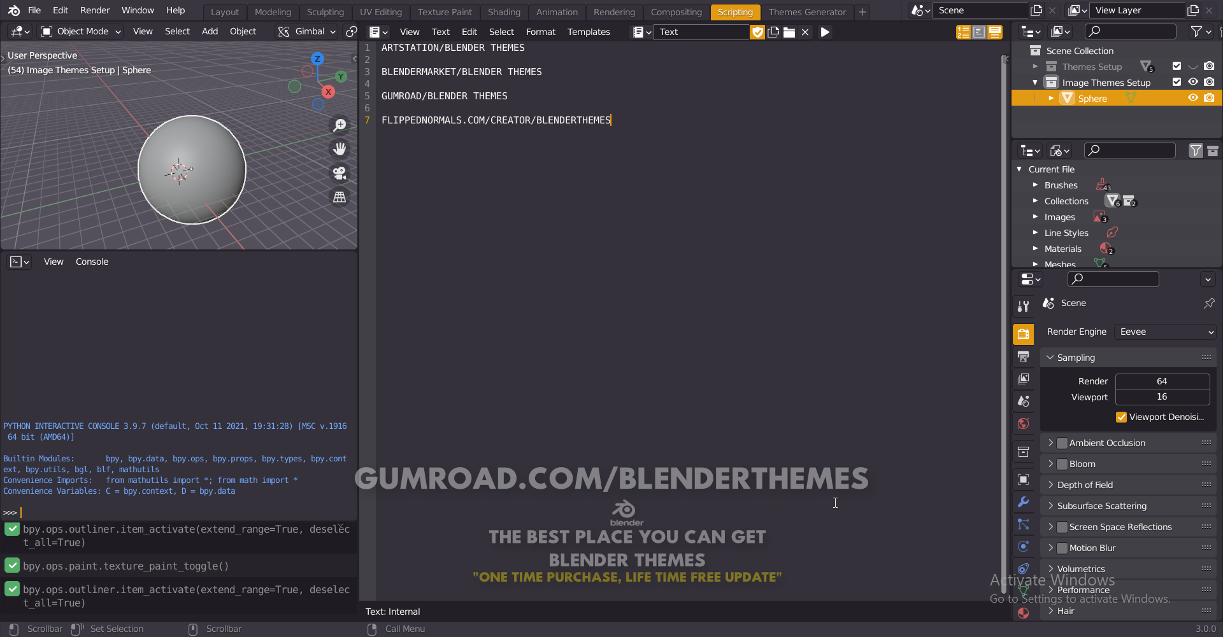Enable Bloom checkbox

[1062, 464]
